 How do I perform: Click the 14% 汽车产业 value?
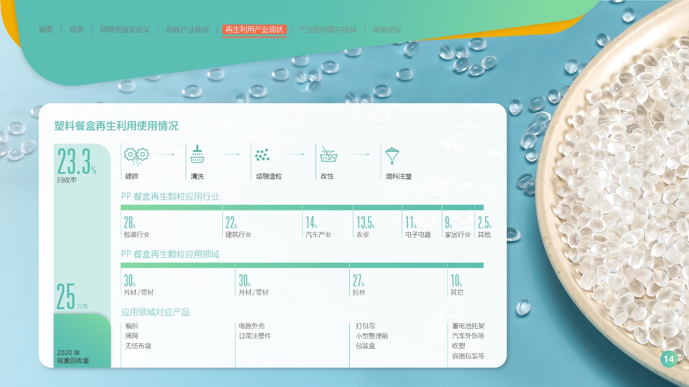click(x=311, y=223)
